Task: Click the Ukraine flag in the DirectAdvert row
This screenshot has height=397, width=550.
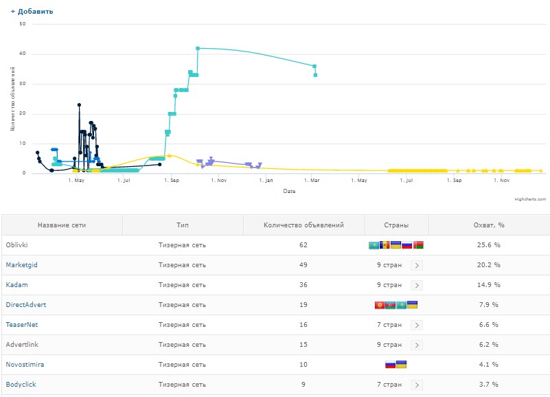Action: pyautogui.click(x=412, y=305)
